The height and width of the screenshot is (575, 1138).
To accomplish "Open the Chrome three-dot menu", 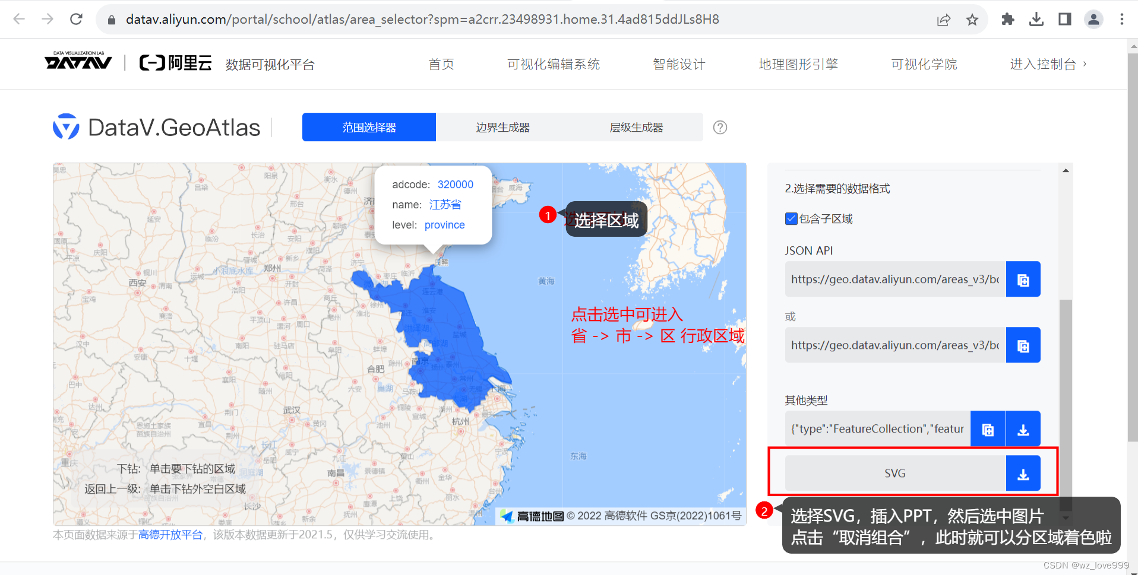I will (1122, 19).
